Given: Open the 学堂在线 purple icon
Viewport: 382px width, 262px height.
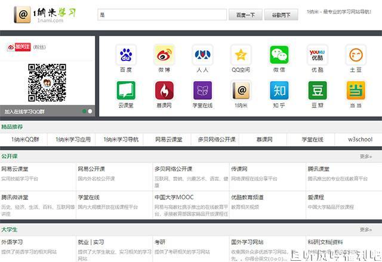Looking at the screenshot, I should (202, 90).
